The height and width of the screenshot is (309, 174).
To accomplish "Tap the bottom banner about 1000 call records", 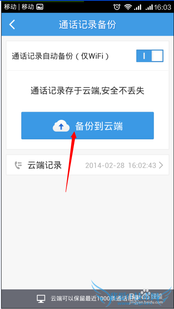I will click(87, 299).
